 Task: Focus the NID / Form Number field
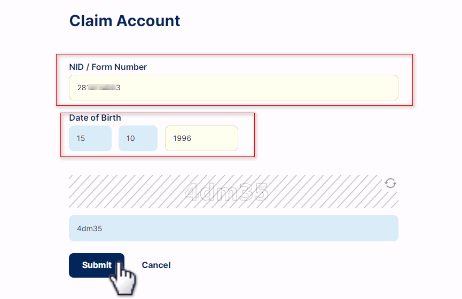(x=233, y=88)
